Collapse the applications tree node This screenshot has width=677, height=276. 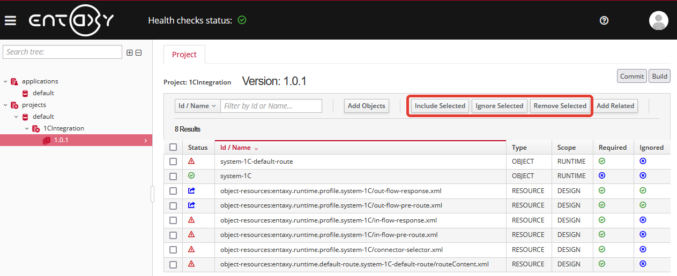pos(5,81)
